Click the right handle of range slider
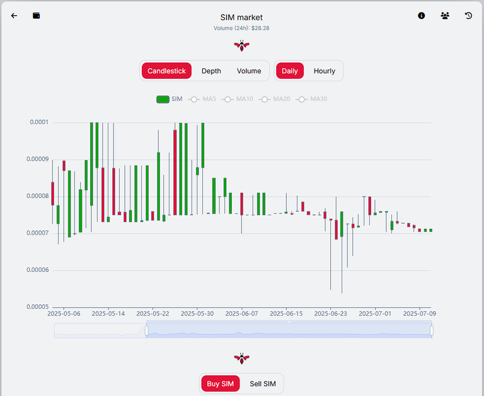Viewport: 484px width, 396px height. (x=432, y=330)
